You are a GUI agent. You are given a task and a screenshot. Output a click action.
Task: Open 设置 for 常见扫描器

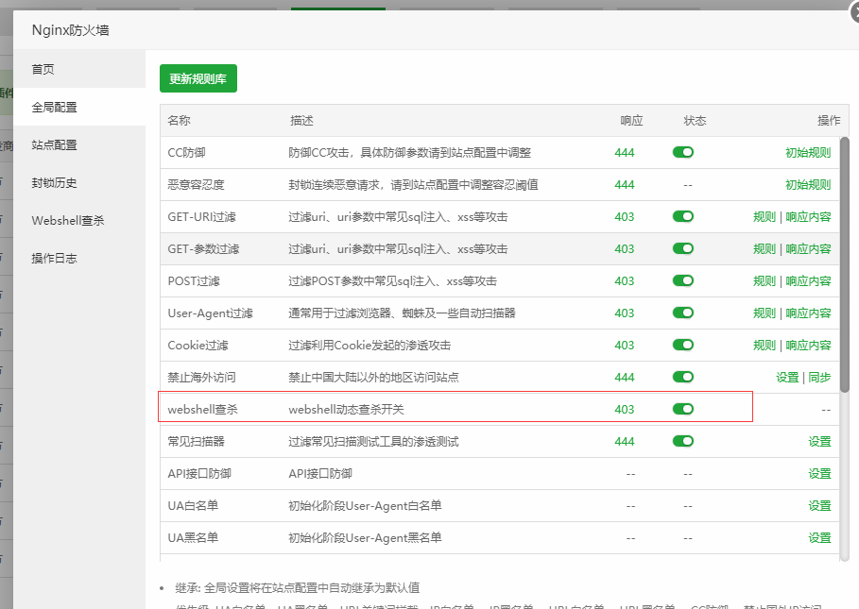[x=819, y=441]
